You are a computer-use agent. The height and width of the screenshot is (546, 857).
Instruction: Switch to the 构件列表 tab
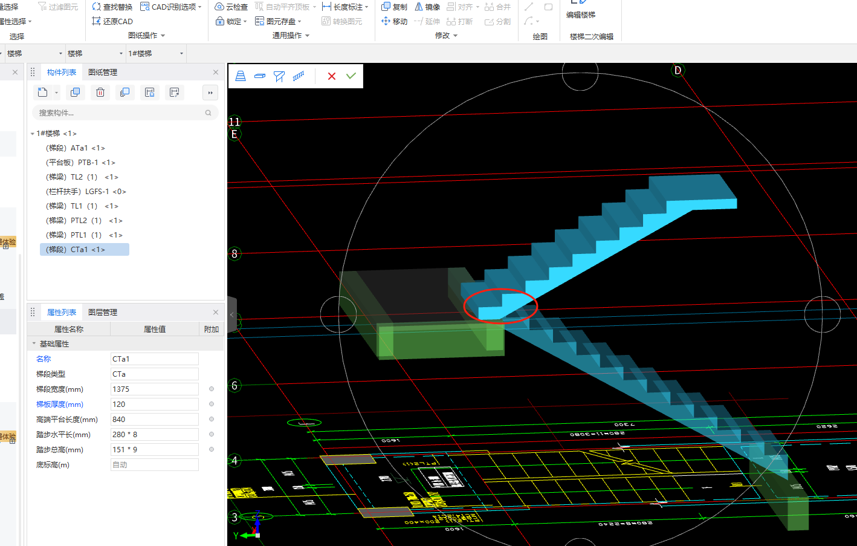[62, 72]
